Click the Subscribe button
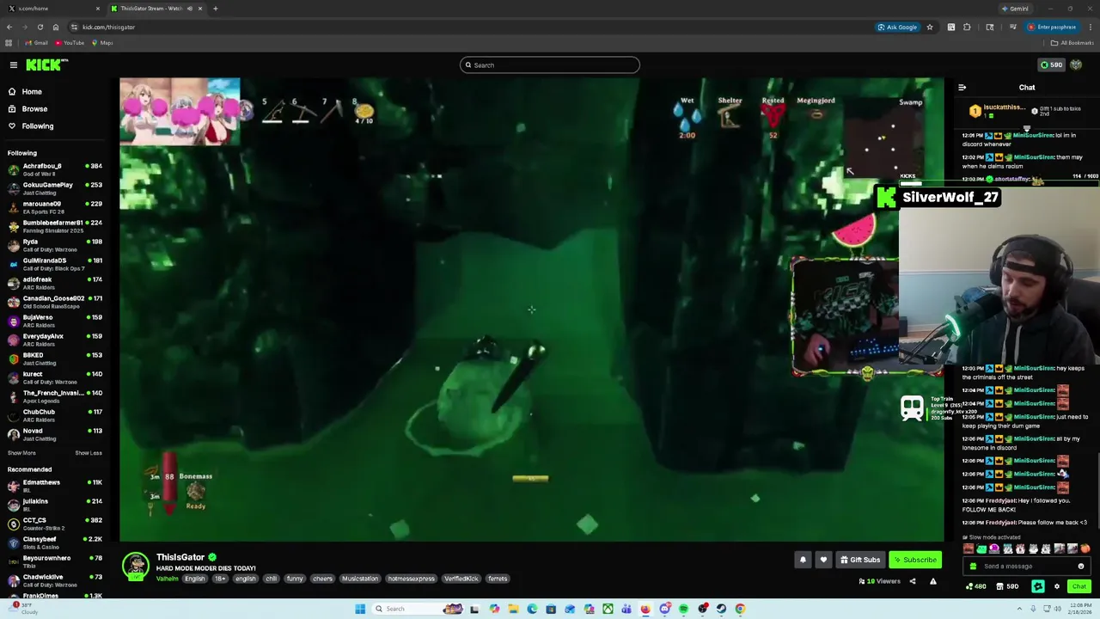 [x=915, y=560]
